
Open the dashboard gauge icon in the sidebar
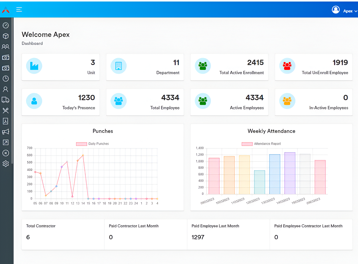click(x=6, y=25)
